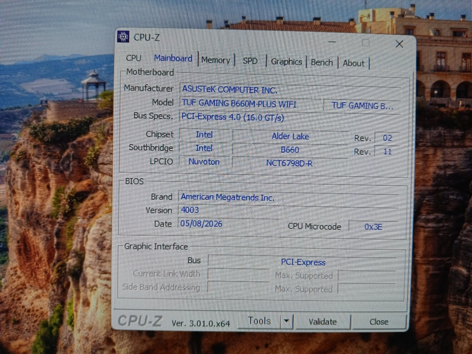Switch to the SPD tab
Image resolution: width=472 pixels, height=354 pixels.
[250, 61]
